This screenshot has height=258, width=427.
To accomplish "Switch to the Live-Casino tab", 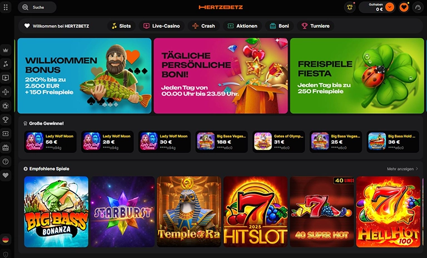I will pos(162,26).
